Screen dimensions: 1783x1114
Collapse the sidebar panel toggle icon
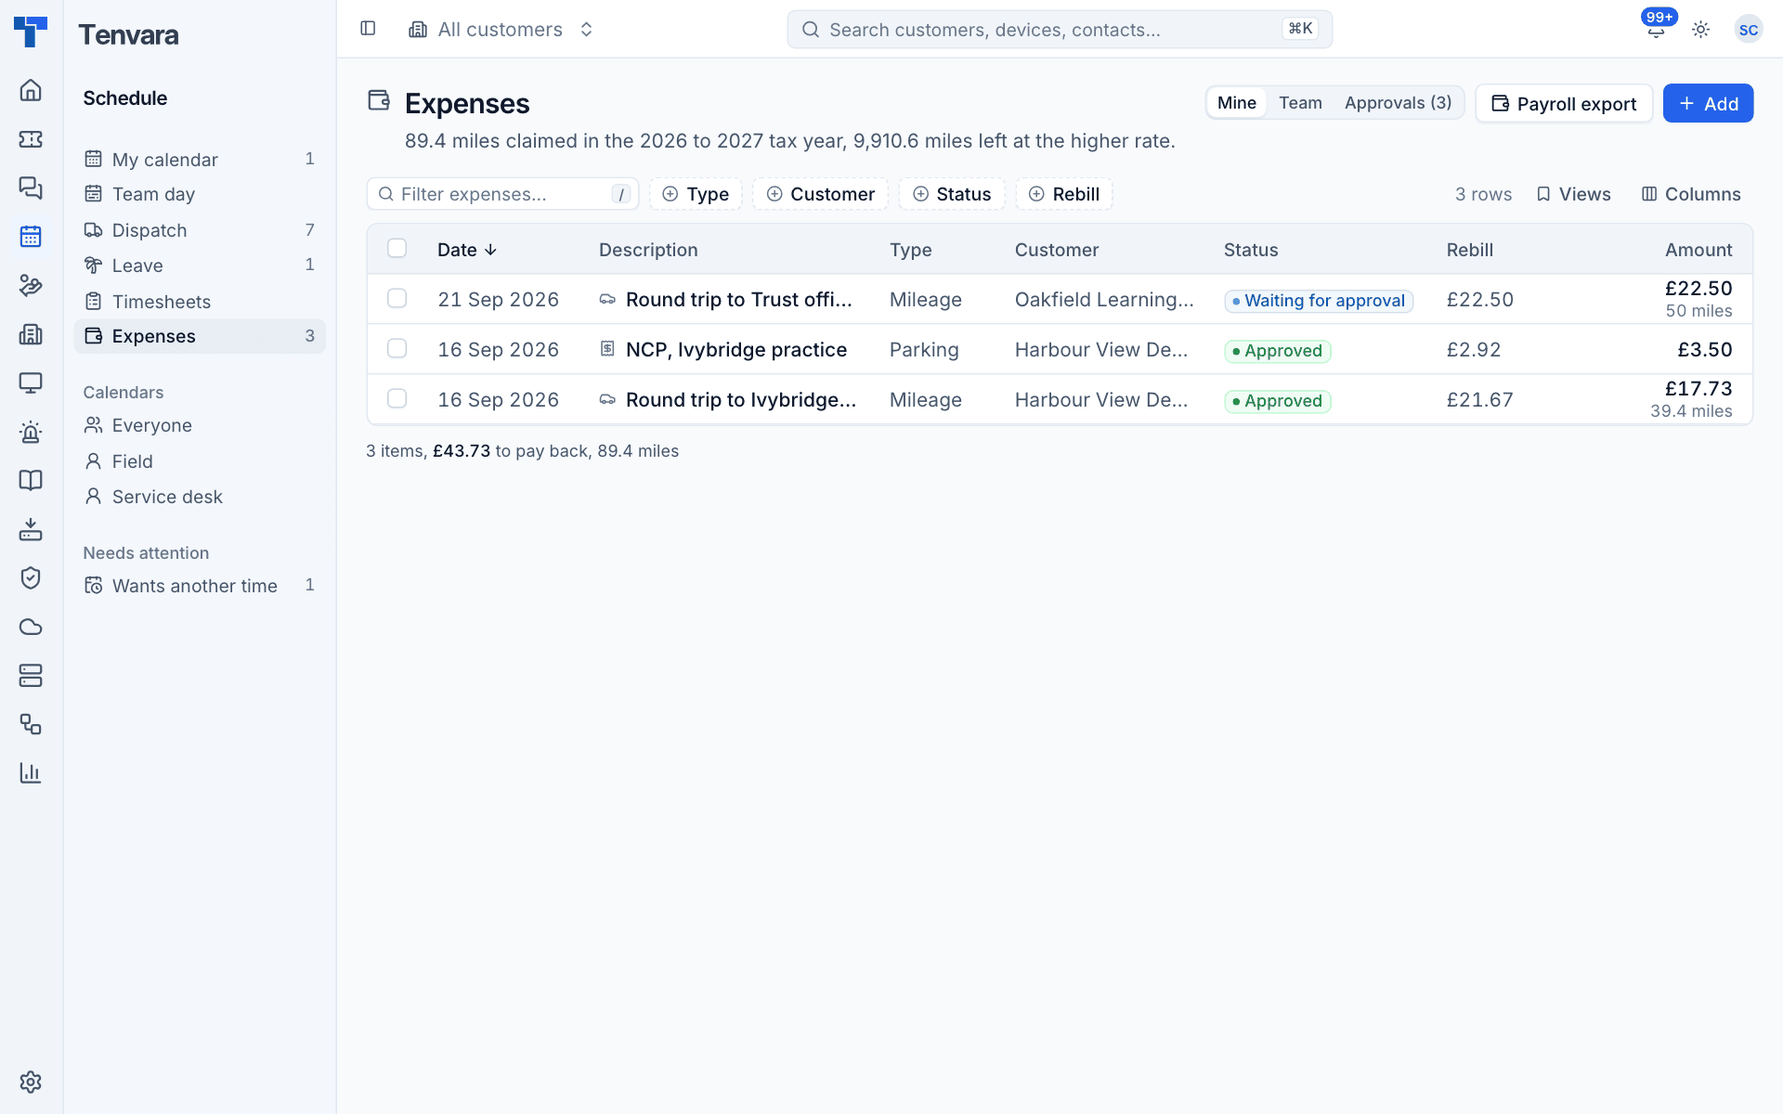coord(368,29)
